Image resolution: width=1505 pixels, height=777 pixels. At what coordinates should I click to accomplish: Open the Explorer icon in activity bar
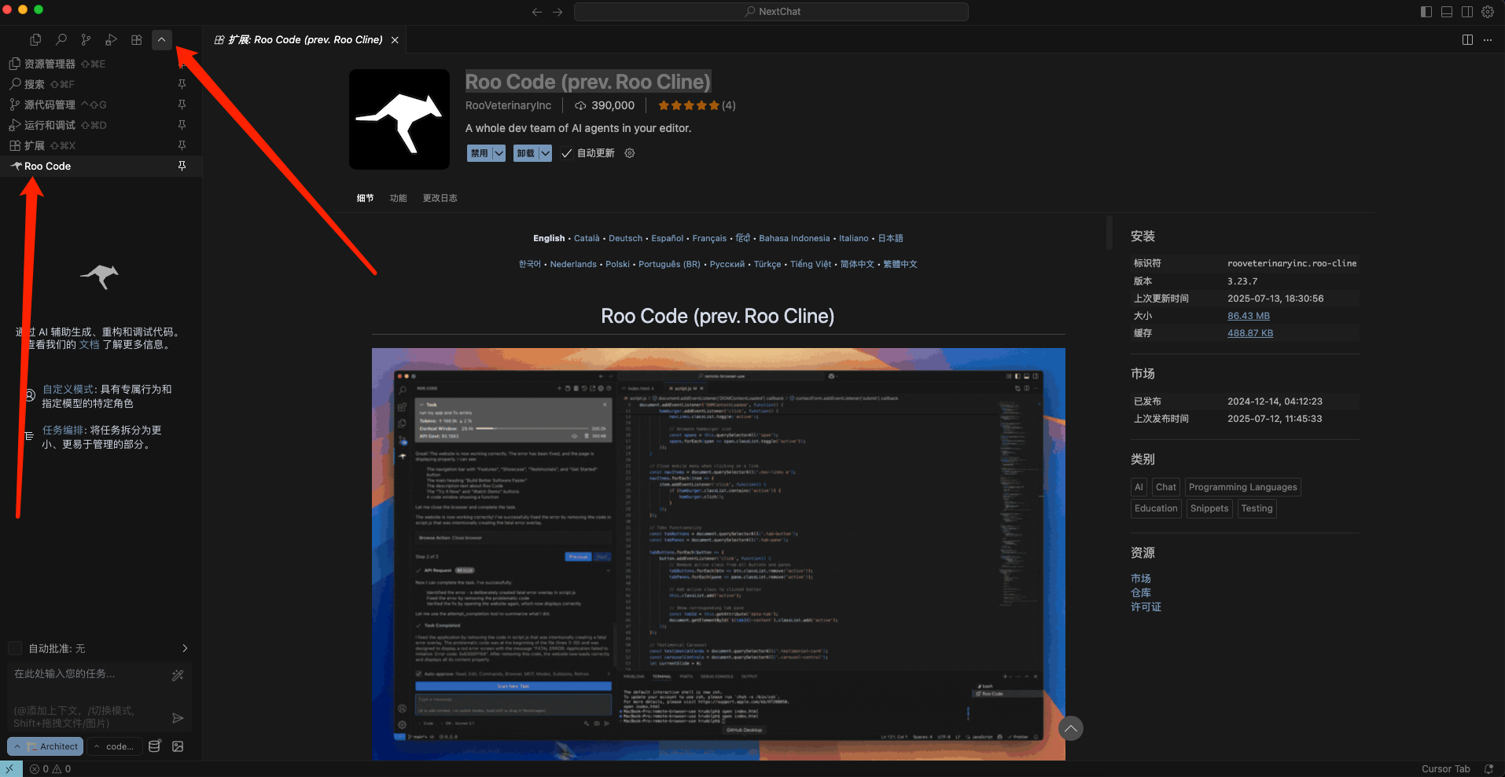pyautogui.click(x=35, y=39)
